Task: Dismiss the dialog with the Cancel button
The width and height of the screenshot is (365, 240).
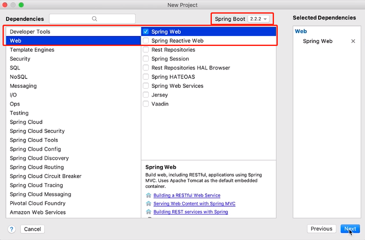Action: (x=32, y=229)
